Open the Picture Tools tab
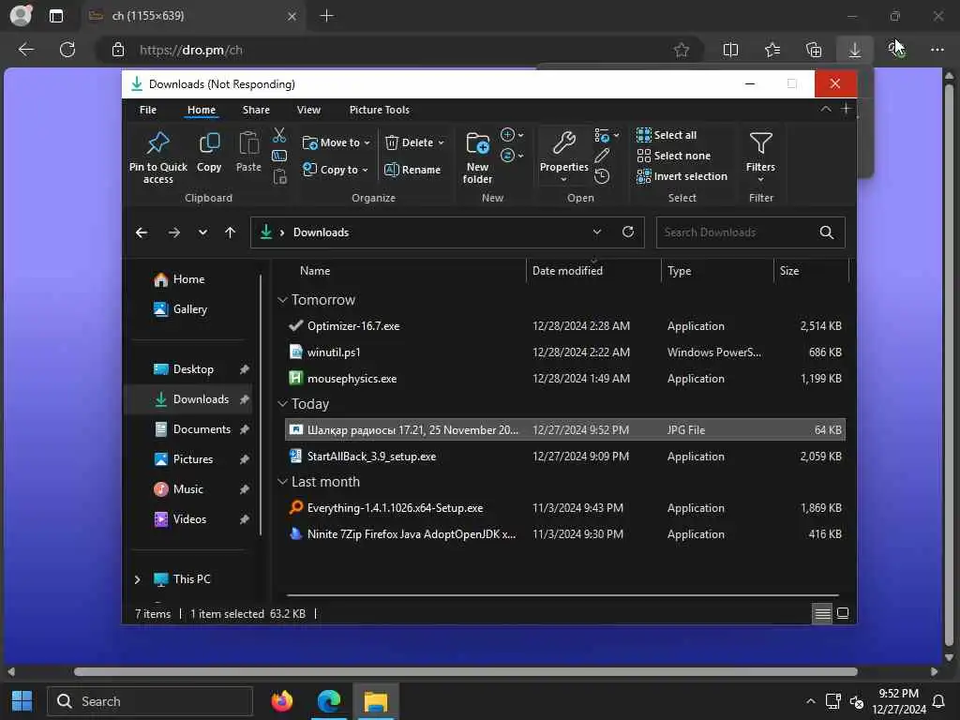Screen dimensions: 960x720 pyautogui.click(x=379, y=110)
